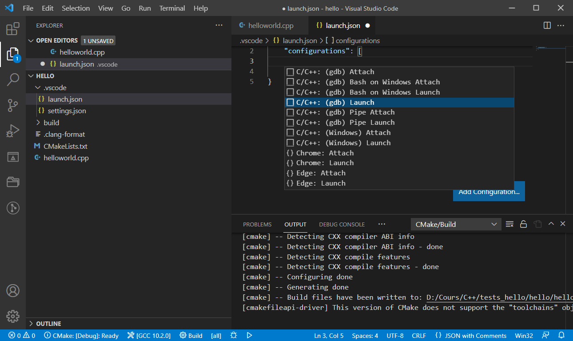Click the status bar debug bug icon
Viewport: 573px width, 341px height.
234,335
